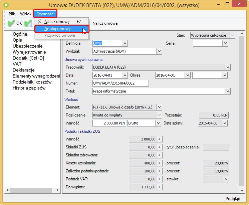
Task: Click the disabled Przywróć umowę entry
Action: (61, 35)
